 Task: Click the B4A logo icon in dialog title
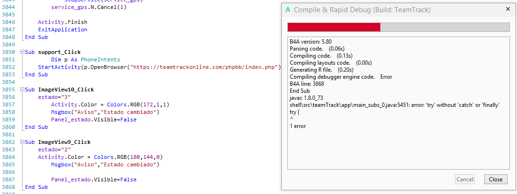pos(288,10)
